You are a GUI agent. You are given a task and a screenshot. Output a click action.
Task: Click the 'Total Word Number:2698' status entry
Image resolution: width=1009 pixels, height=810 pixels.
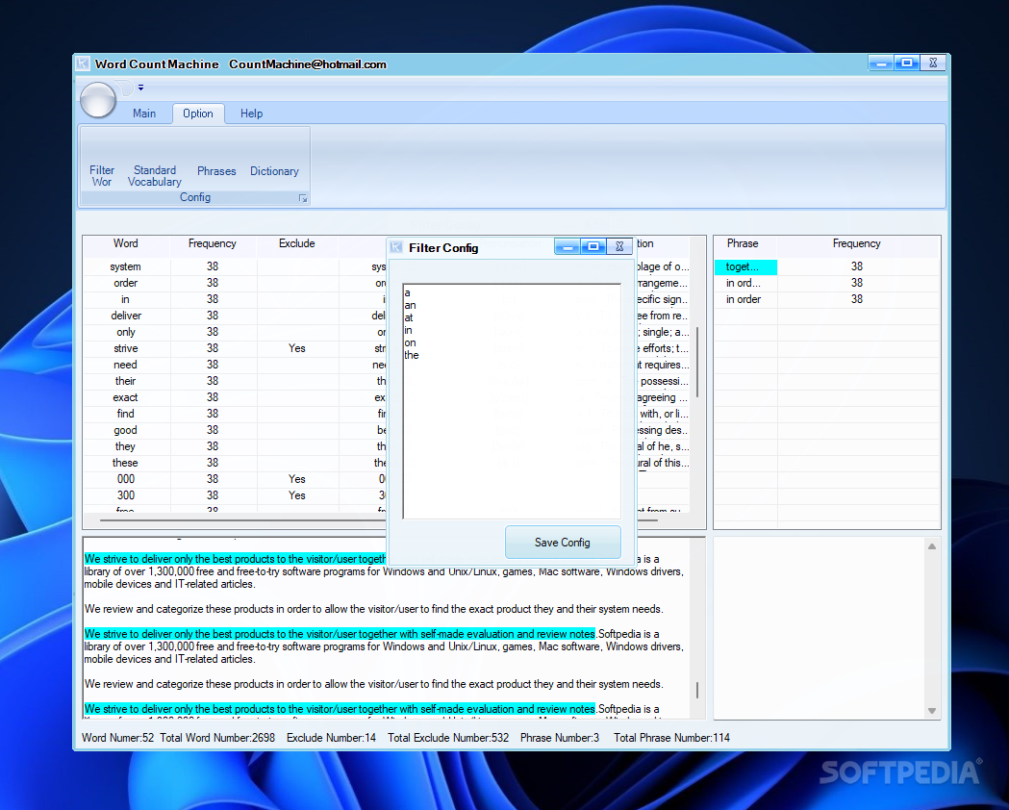pyautogui.click(x=217, y=738)
